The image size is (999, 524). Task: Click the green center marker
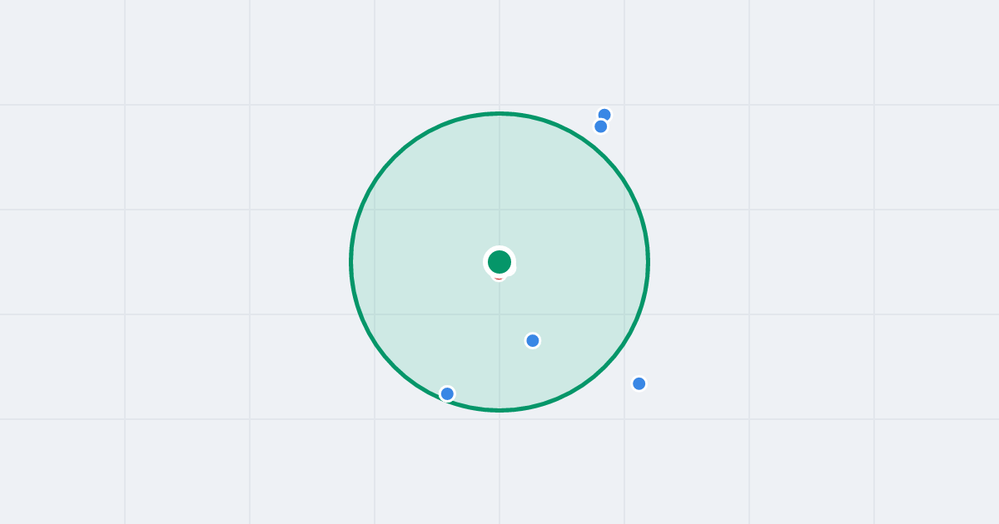pyautogui.click(x=499, y=262)
